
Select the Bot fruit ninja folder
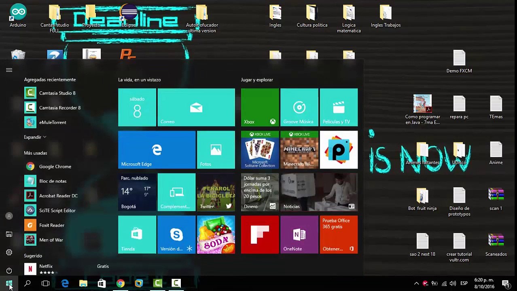(x=422, y=199)
